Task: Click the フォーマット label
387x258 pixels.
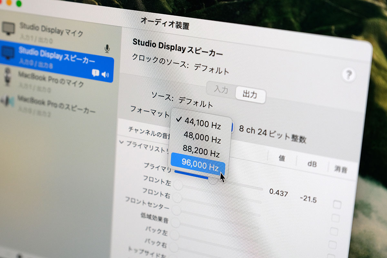Action: tap(150, 111)
